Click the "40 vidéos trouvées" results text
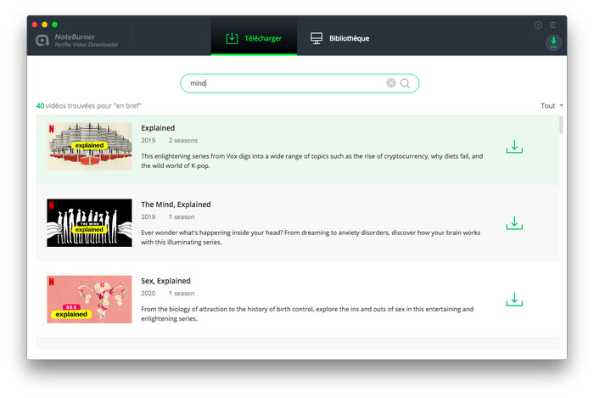This screenshot has width=594, height=398. coord(88,106)
